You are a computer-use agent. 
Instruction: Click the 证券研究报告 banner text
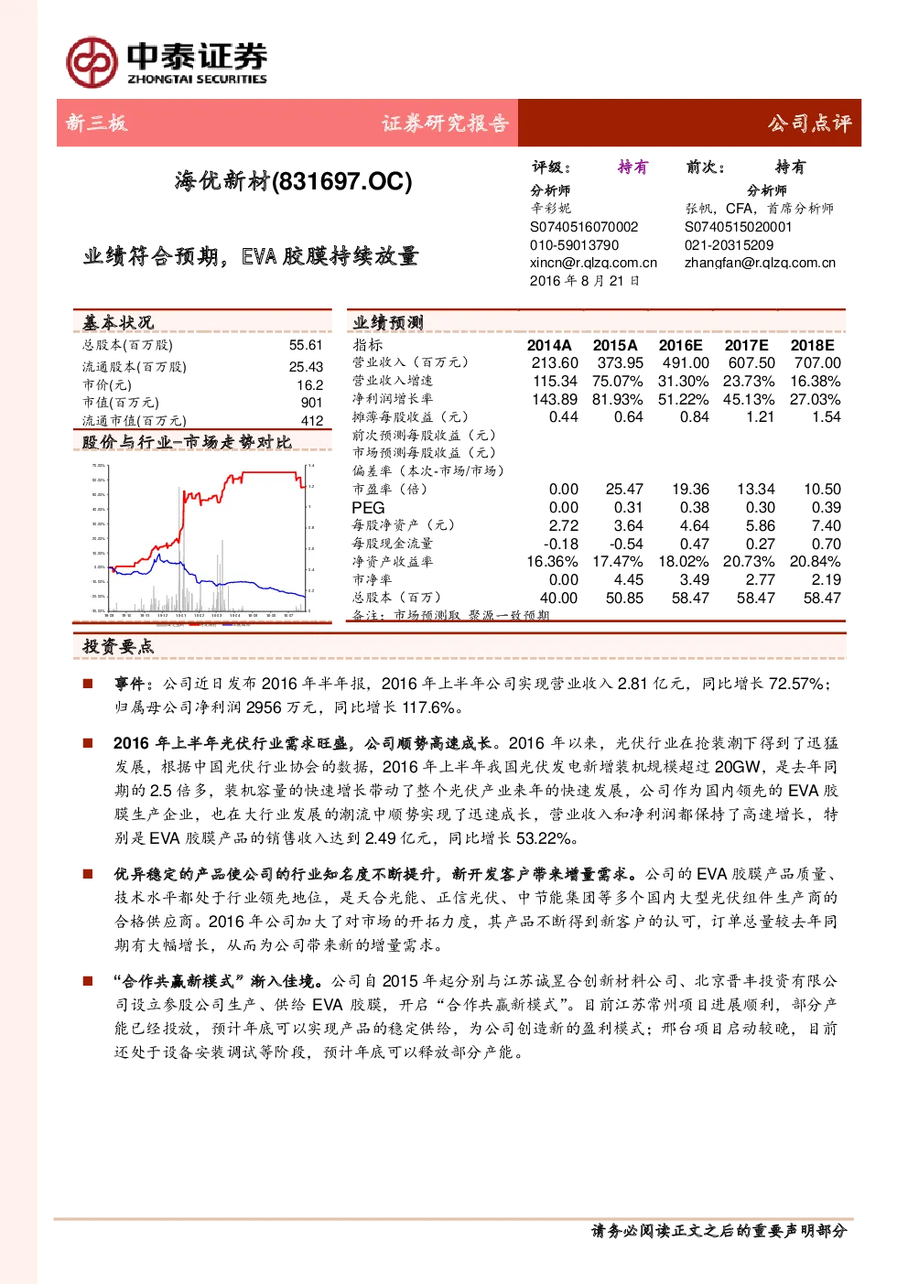(x=445, y=123)
